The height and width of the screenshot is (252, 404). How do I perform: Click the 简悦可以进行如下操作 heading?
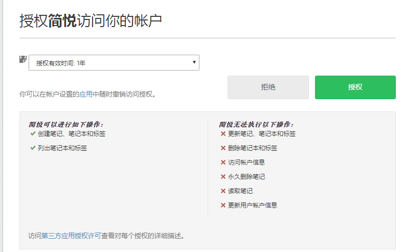[66, 125]
